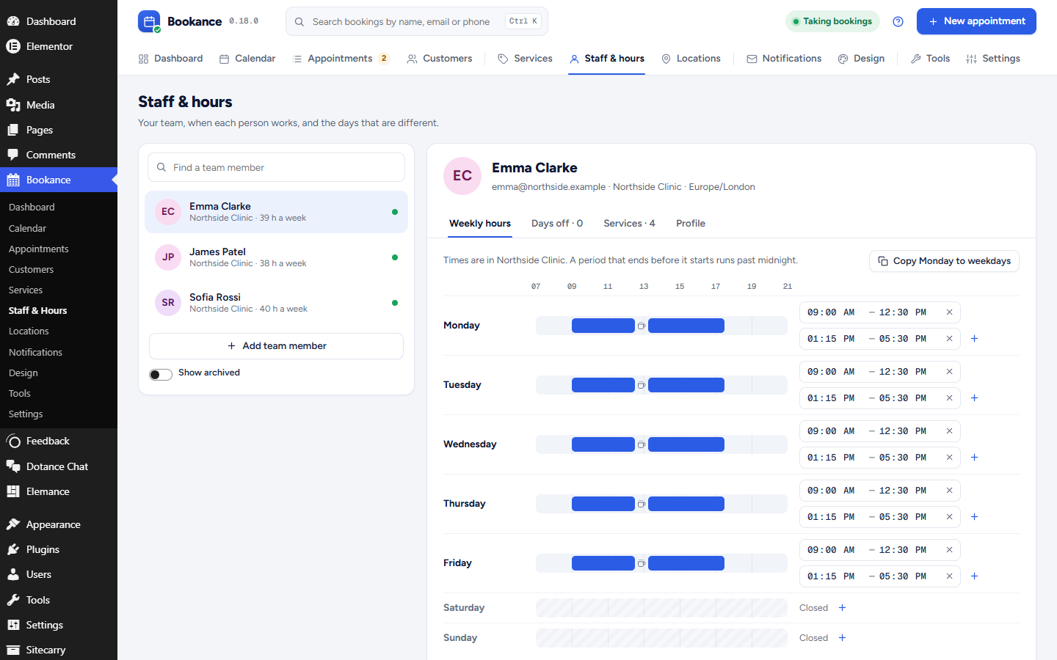Viewport: 1057px width, 660px height.
Task: Edit Monday morning 09:00 AM start time
Action: point(831,312)
